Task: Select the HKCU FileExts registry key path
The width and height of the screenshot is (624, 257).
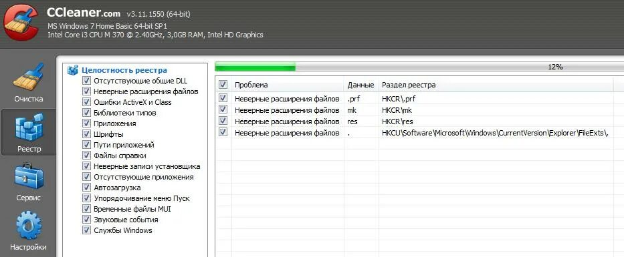Action: 496,133
